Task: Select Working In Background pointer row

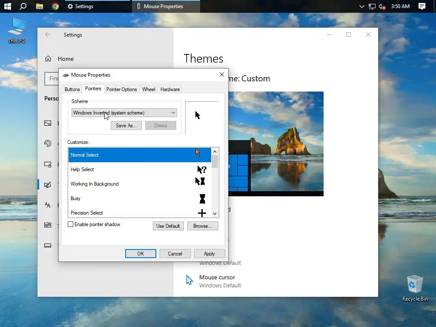Action: [140, 184]
